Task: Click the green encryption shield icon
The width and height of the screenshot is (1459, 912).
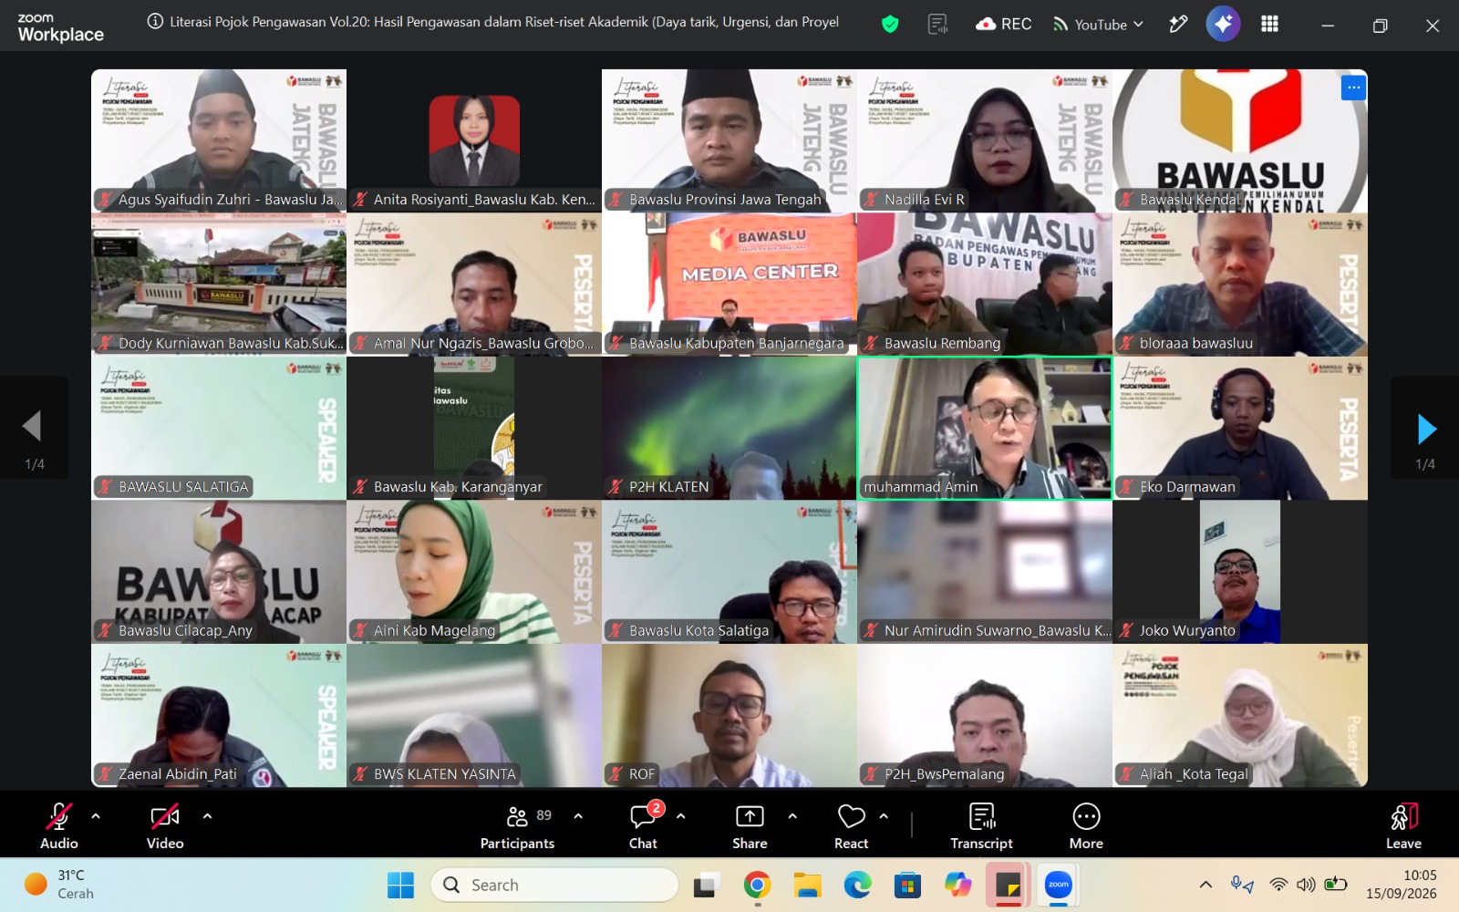Action: pyautogui.click(x=890, y=25)
